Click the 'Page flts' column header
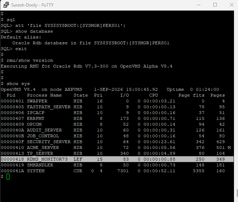 click(x=191, y=95)
